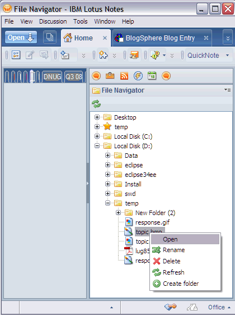Viewport: 235px width, 315px height.
Task: Expand the New Folder (2) node
Action: click(118, 213)
